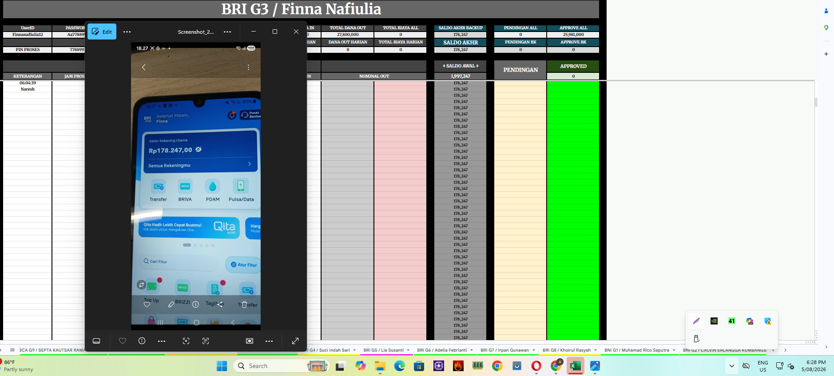Open dropdown arrow on Irpan Gunawan tab
Screen dimensions: 834x376
tap(533, 350)
